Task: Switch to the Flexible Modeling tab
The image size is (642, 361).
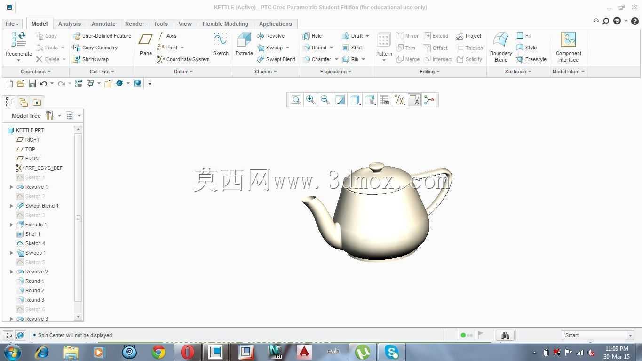Action: [225, 24]
